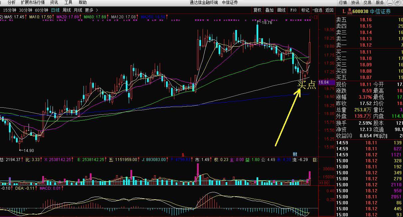This screenshot has height=217, width=403.
Task: Open the 分析 menu
Action: click(11, 2)
